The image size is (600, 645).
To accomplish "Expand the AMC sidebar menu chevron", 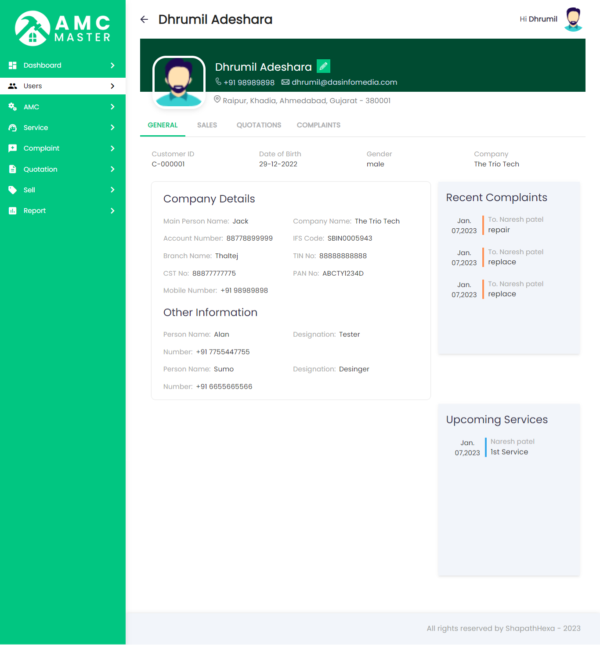I will (x=113, y=107).
